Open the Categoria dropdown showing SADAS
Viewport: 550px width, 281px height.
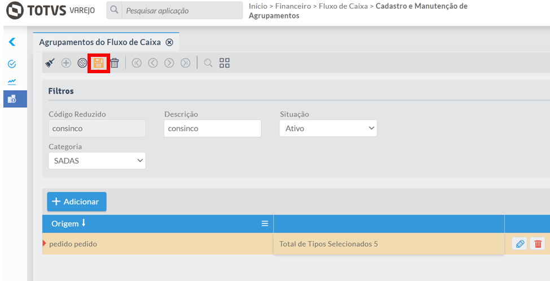[97, 160]
